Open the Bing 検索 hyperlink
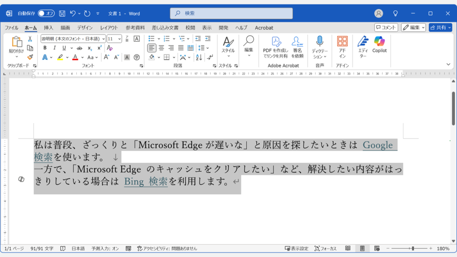This screenshot has height=257, width=457. 146,182
